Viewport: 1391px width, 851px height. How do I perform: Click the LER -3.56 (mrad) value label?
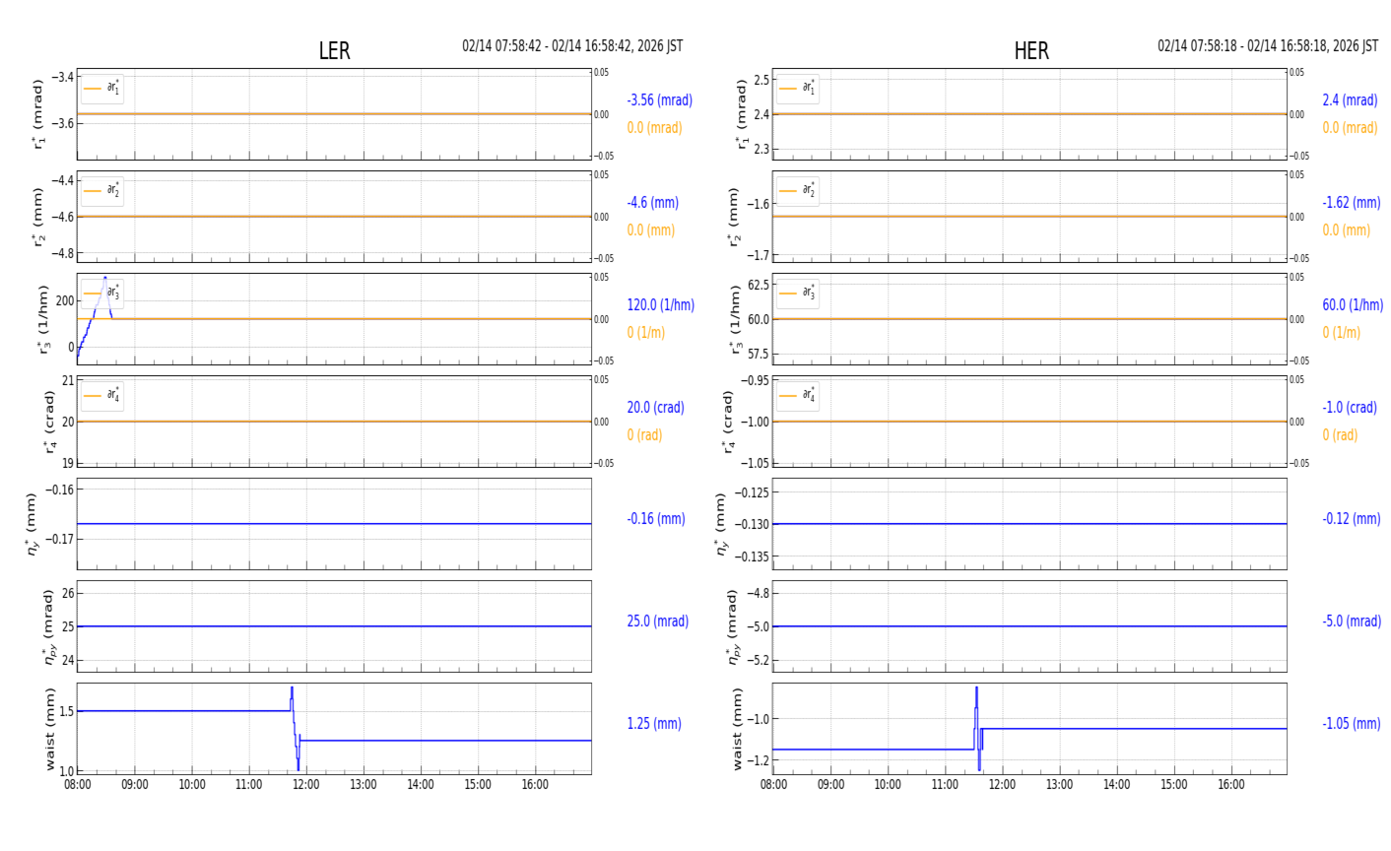[x=659, y=100]
